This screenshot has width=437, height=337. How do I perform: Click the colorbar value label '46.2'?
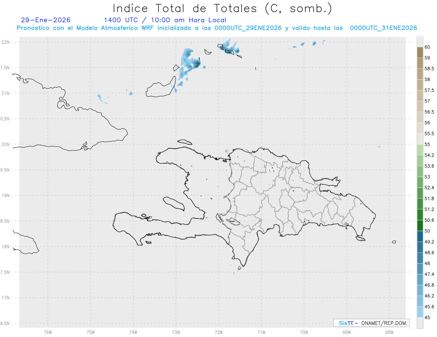tap(429, 296)
